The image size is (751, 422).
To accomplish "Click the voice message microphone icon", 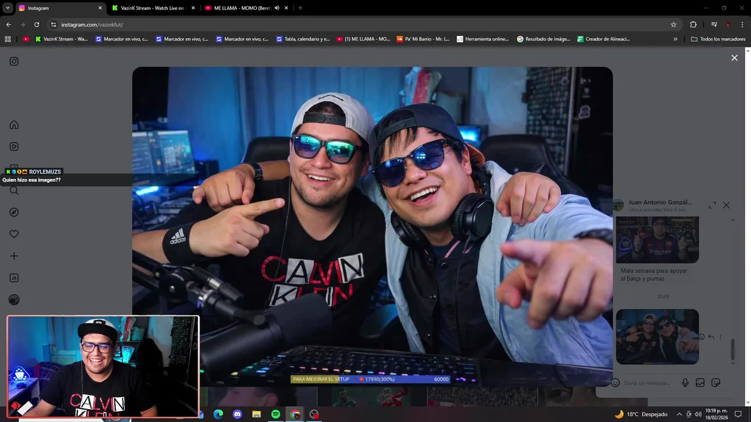I will coord(685,383).
